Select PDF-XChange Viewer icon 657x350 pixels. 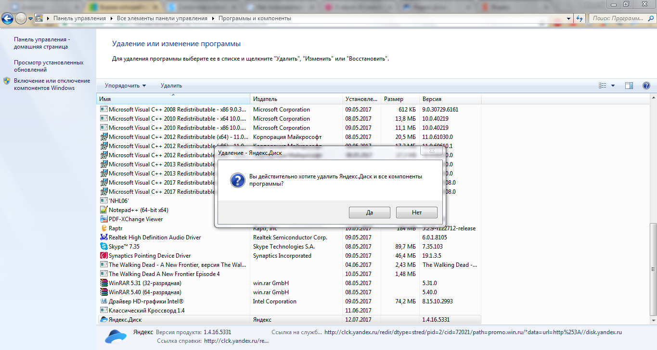(103, 219)
